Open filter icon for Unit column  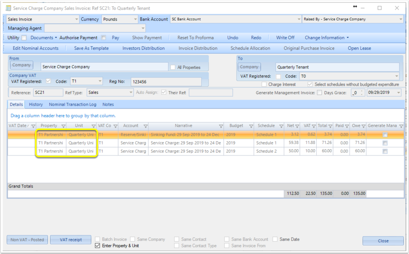click(x=93, y=126)
